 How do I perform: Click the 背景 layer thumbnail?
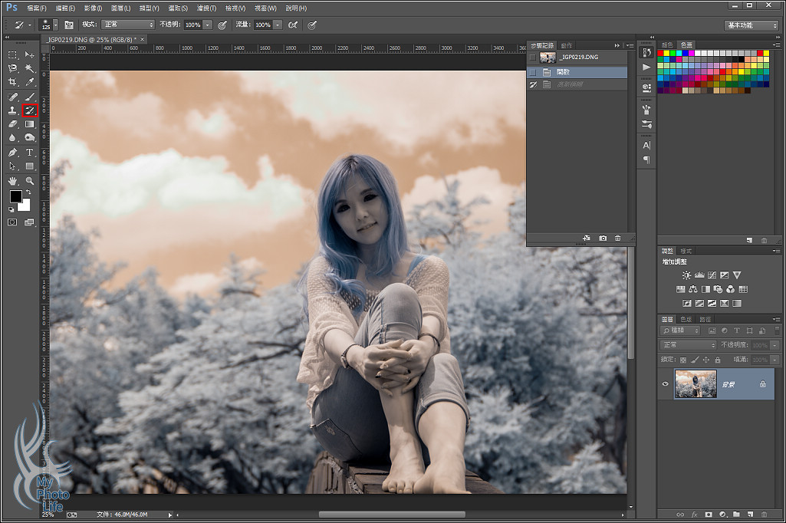[x=696, y=384]
